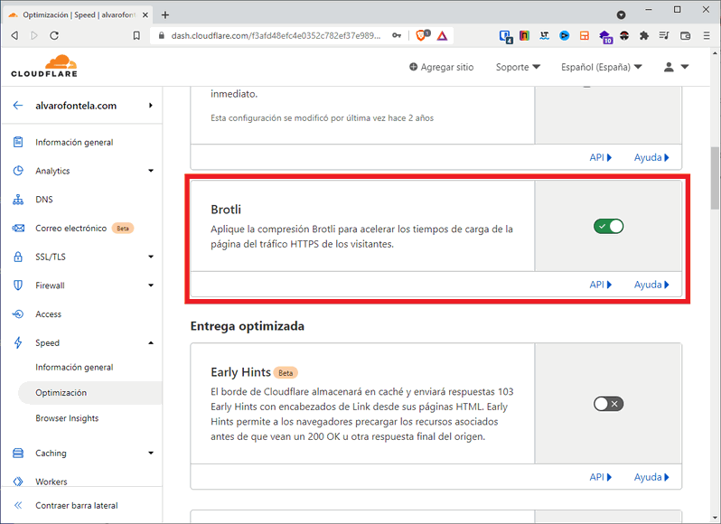Click the Speed lightning bolt icon
The height and width of the screenshot is (524, 721).
pyautogui.click(x=18, y=343)
